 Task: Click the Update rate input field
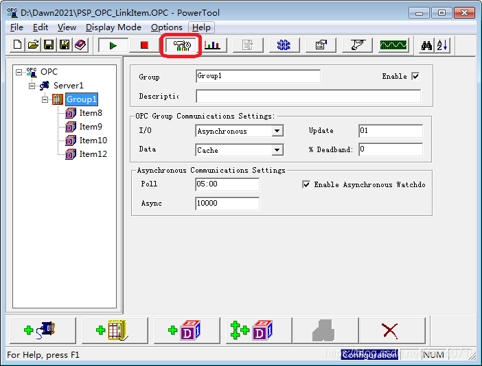(x=391, y=131)
